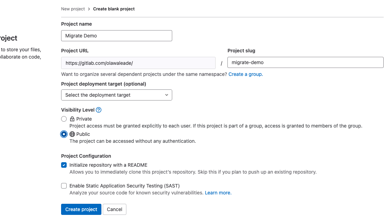
Task: Click the lock icon beside Private
Action: tap(72, 119)
